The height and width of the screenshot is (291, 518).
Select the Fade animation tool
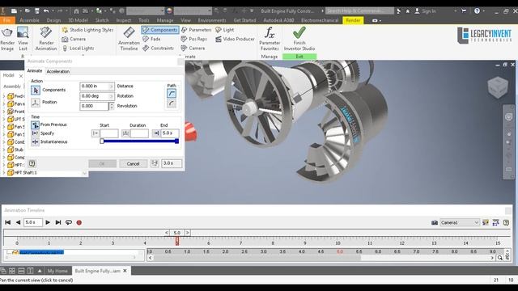coord(151,39)
